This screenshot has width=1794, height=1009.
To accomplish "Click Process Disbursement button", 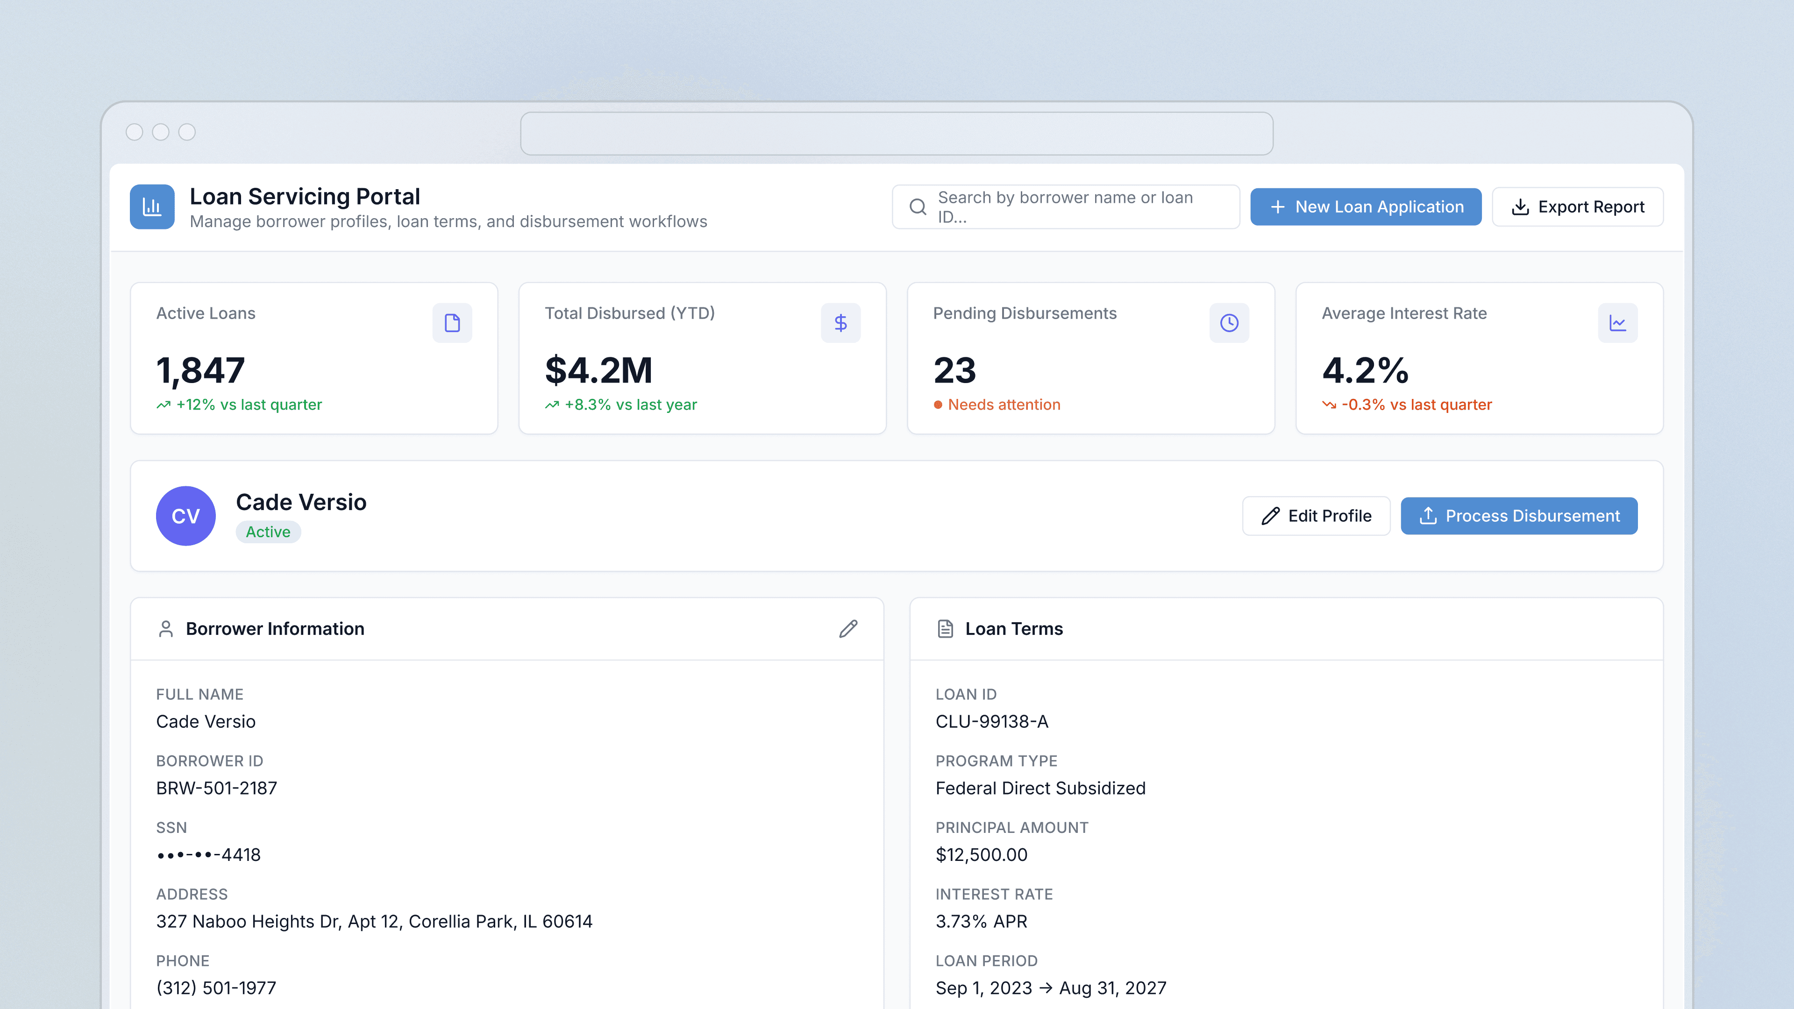I will click(1519, 516).
